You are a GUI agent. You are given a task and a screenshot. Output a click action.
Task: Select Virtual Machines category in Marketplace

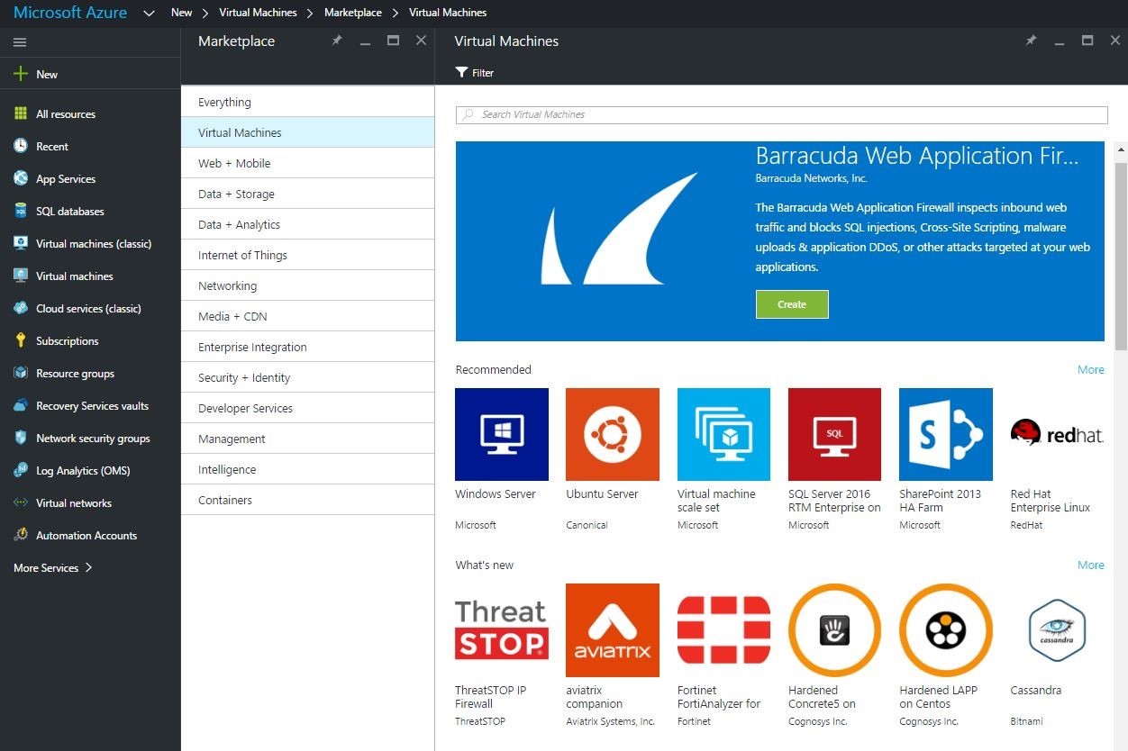[x=307, y=132]
